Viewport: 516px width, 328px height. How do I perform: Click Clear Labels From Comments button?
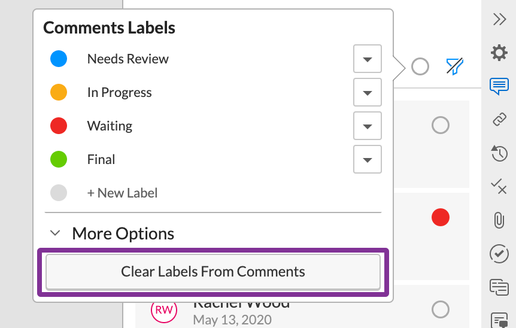click(x=213, y=272)
